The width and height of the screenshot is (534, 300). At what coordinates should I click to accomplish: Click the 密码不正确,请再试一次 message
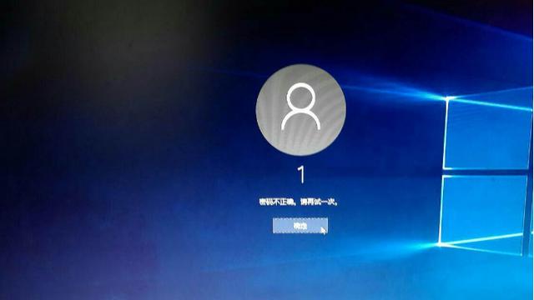(x=299, y=202)
